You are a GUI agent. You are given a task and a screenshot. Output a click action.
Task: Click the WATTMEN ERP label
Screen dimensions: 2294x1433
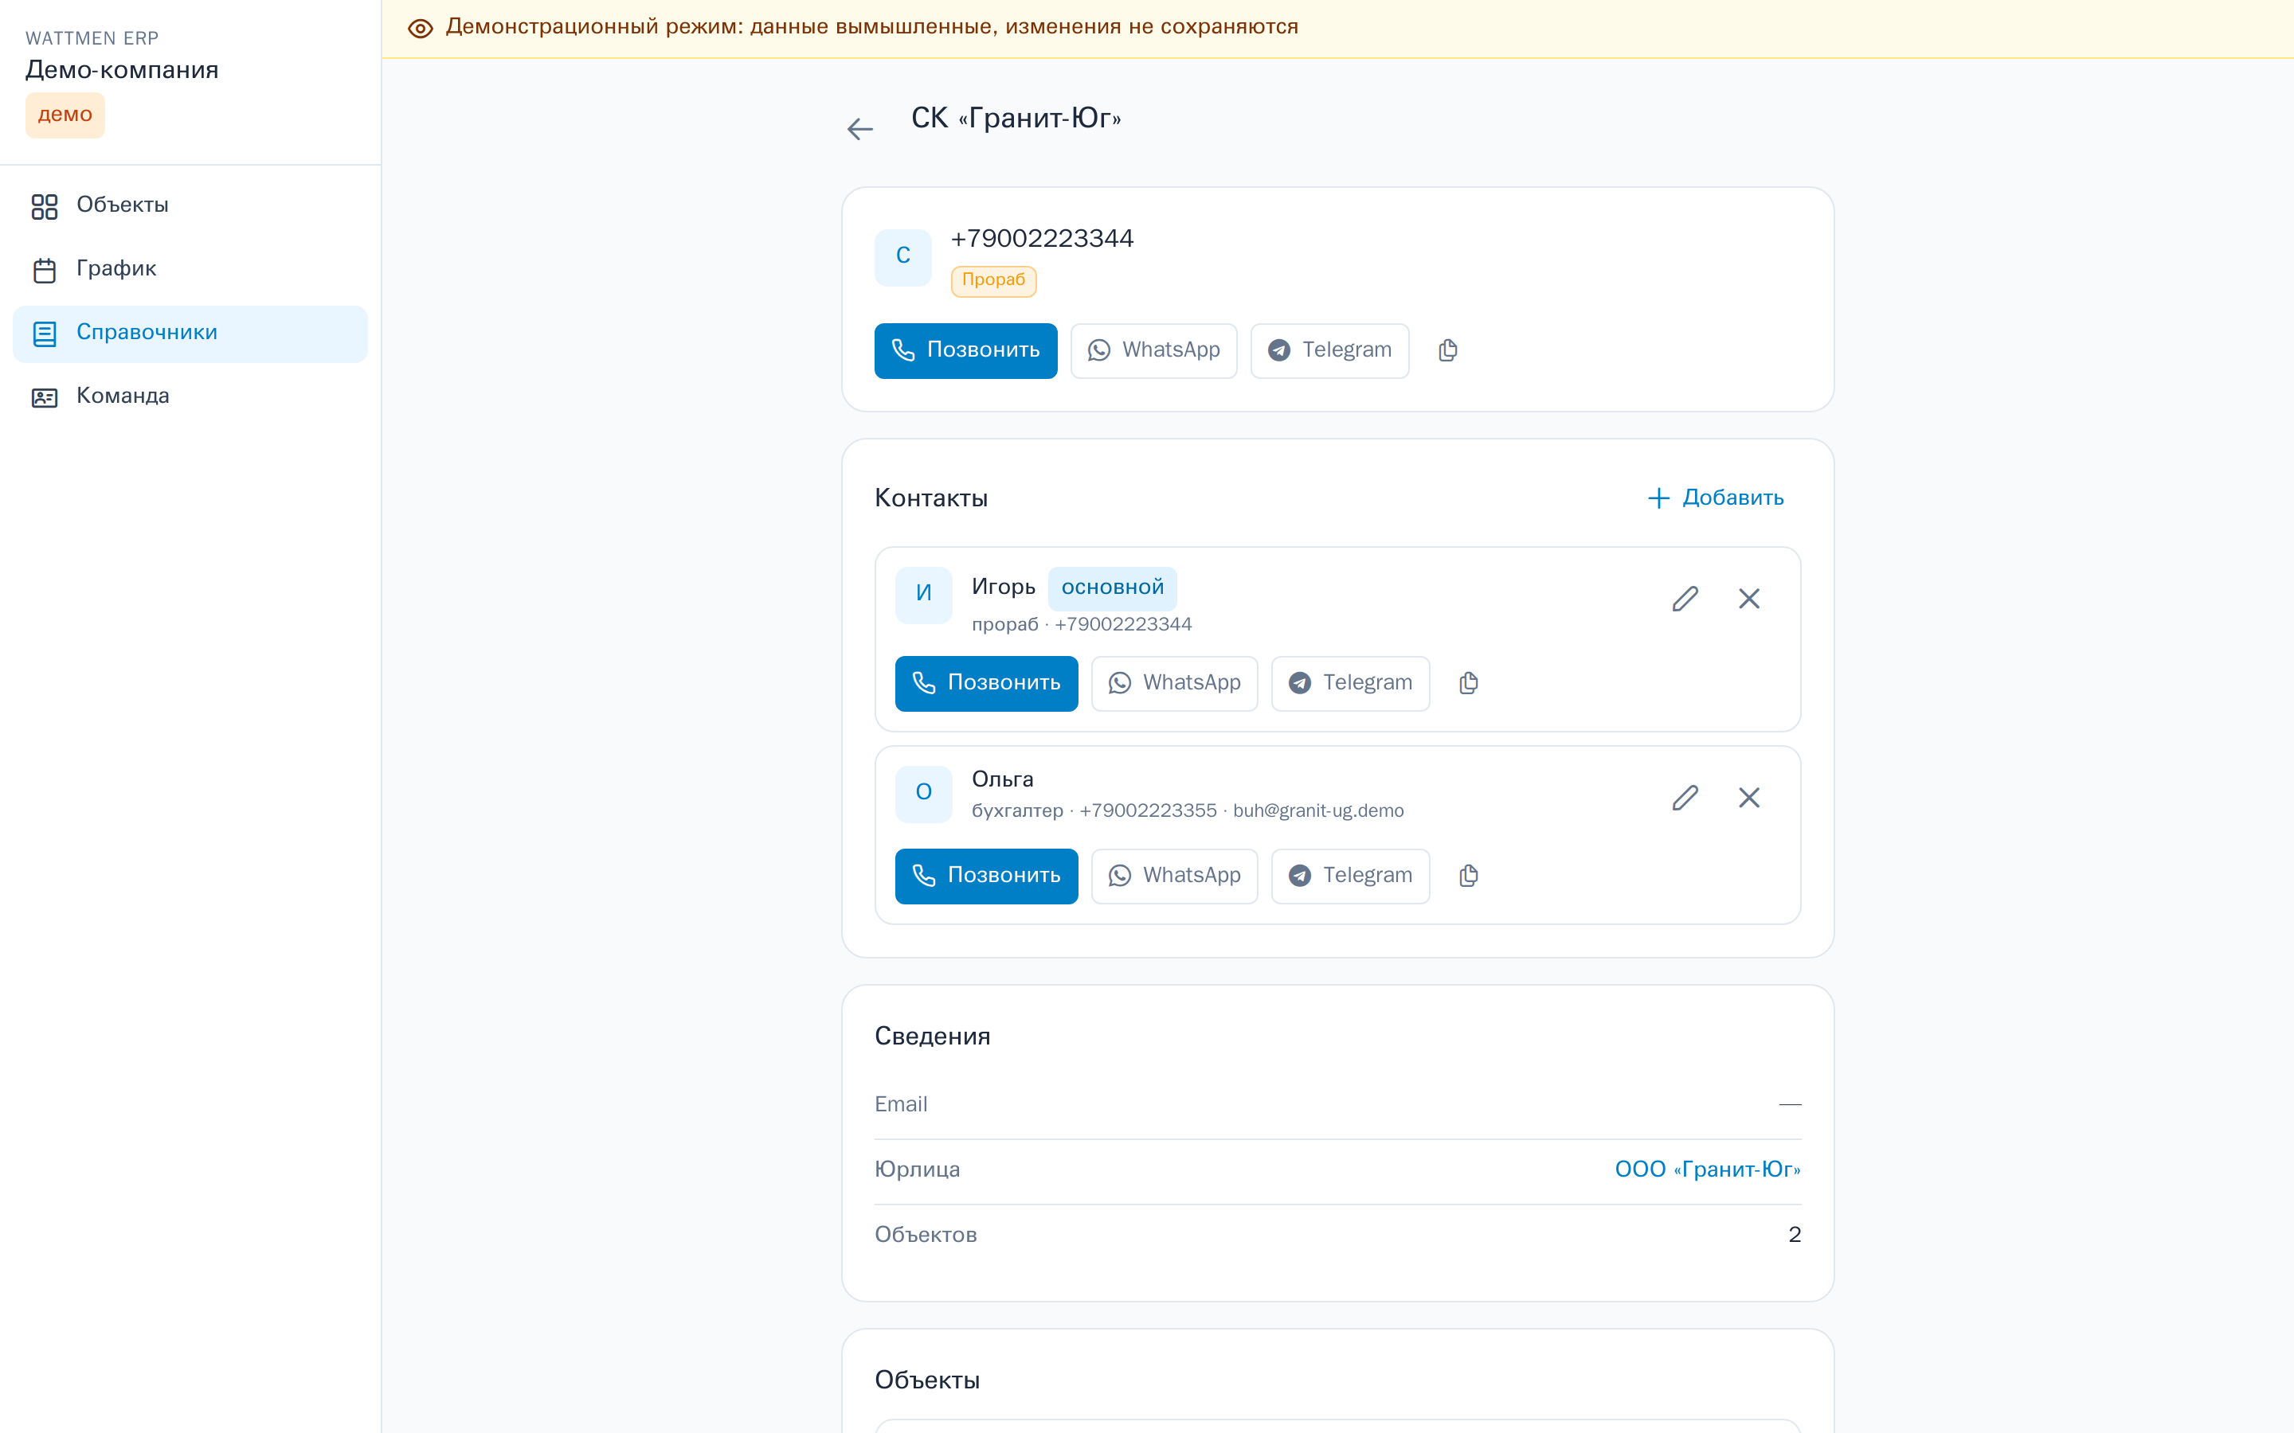92,39
